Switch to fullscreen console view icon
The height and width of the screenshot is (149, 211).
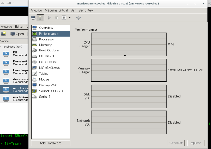click(x=79, y=18)
